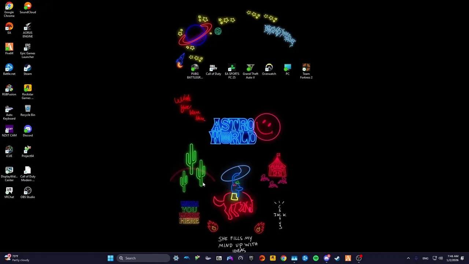
Task: Select the Recycle Bin desktop icon
Action: click(27, 111)
